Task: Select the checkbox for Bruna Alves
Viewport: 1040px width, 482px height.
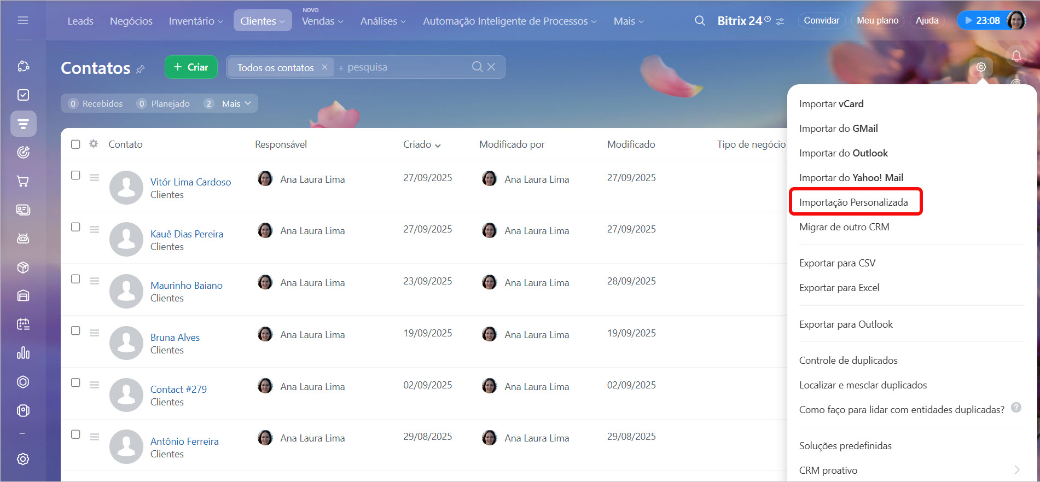Action: (75, 330)
